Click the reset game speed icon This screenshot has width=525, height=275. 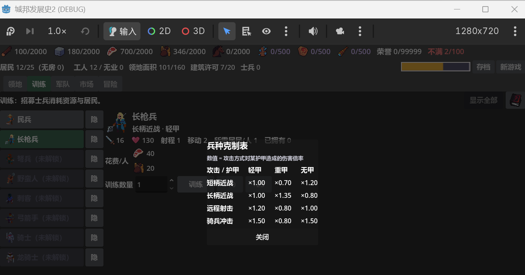pos(85,31)
